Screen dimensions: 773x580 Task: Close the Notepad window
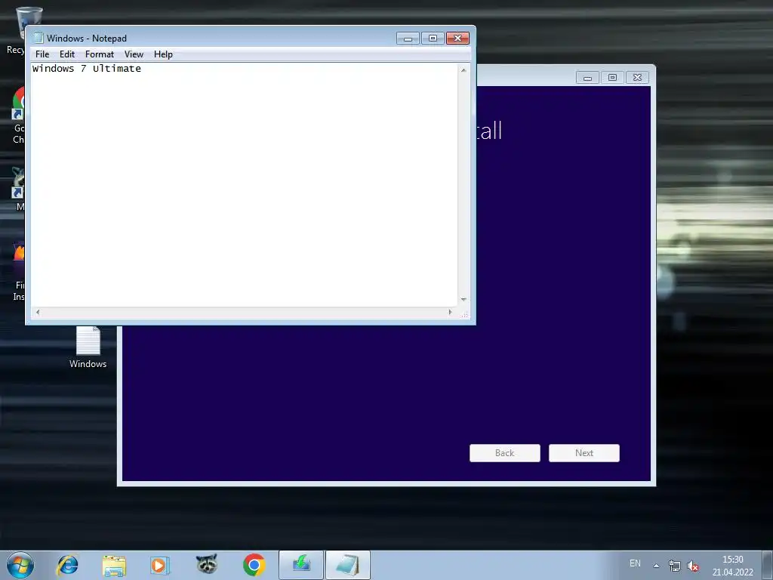point(458,39)
